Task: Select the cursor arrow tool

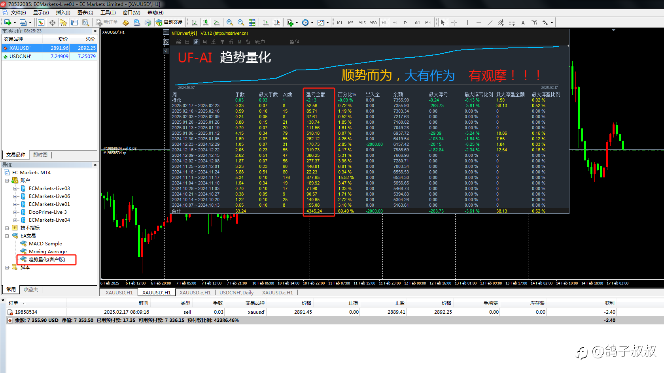Action: tap(443, 23)
